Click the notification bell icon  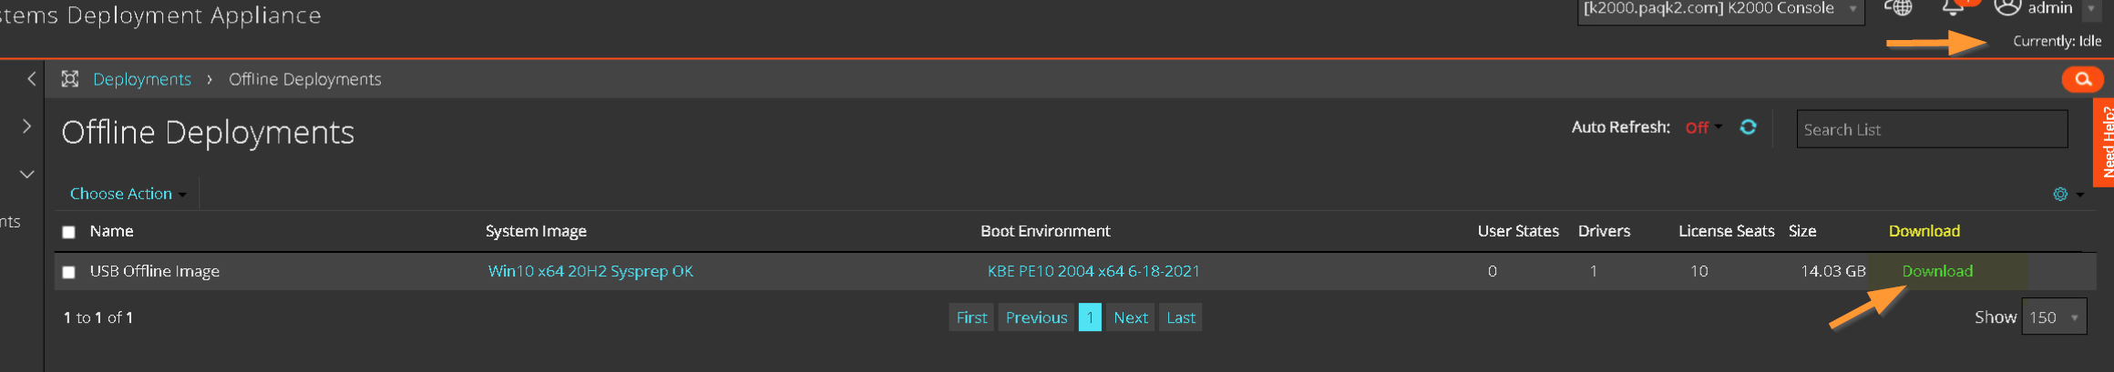click(1952, 7)
